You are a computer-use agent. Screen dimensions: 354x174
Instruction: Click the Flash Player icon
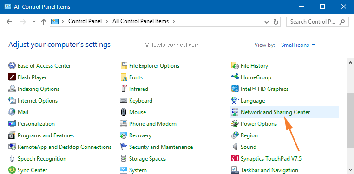pos(12,77)
